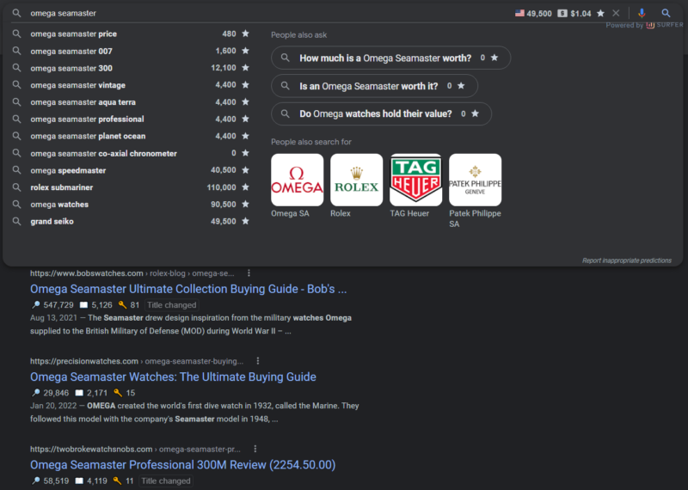Click Title changed badge on Bob's Watches result
The height and width of the screenshot is (490, 688).
tap(171, 305)
